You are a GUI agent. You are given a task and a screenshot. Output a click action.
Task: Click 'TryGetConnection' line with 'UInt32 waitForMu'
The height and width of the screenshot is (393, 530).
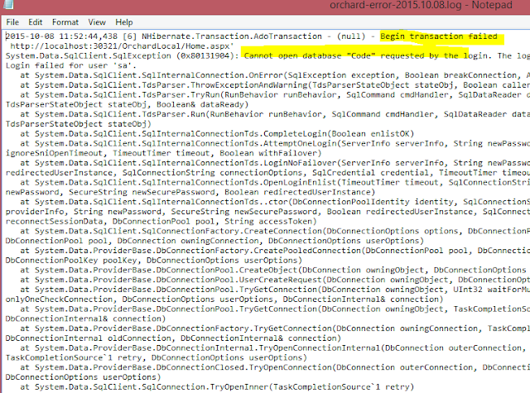(275, 290)
